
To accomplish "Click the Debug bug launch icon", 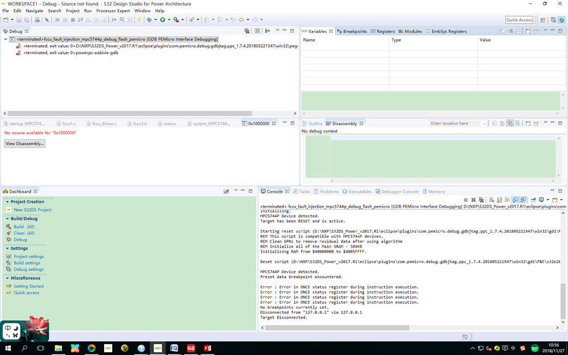I will click(x=149, y=19).
